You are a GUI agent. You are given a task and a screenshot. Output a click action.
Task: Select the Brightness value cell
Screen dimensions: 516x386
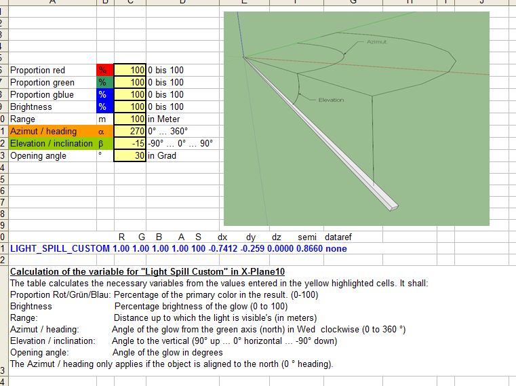pos(130,107)
